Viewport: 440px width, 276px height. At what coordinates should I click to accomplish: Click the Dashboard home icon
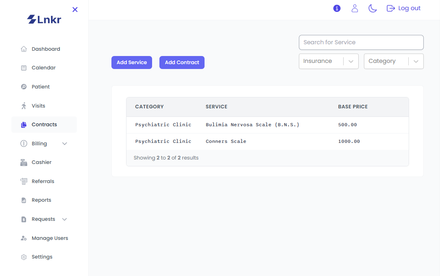(24, 49)
